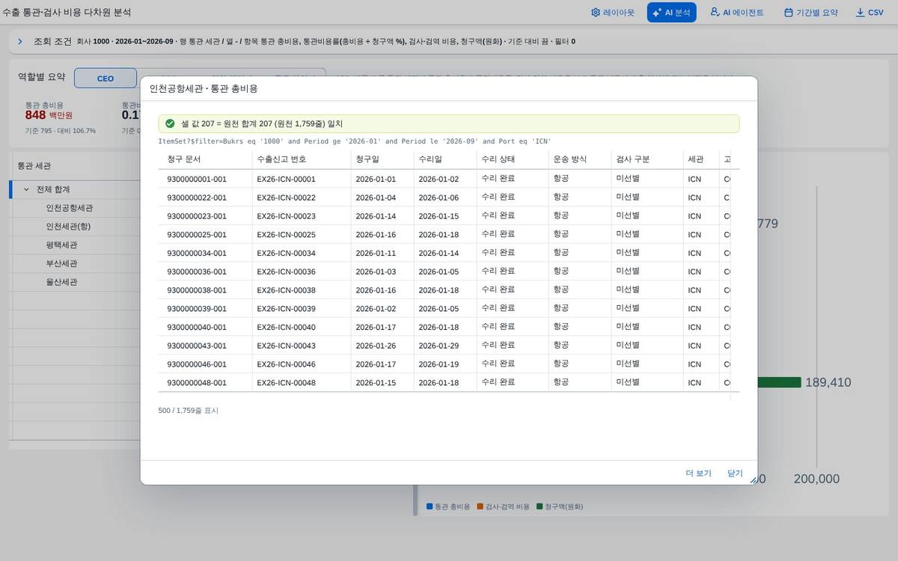Close the dialog with 닫기
The height and width of the screenshot is (561, 898).
coord(735,473)
